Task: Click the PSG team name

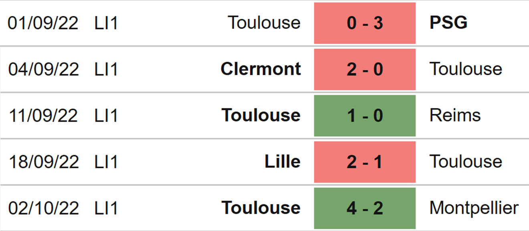Action: pyautogui.click(x=448, y=23)
